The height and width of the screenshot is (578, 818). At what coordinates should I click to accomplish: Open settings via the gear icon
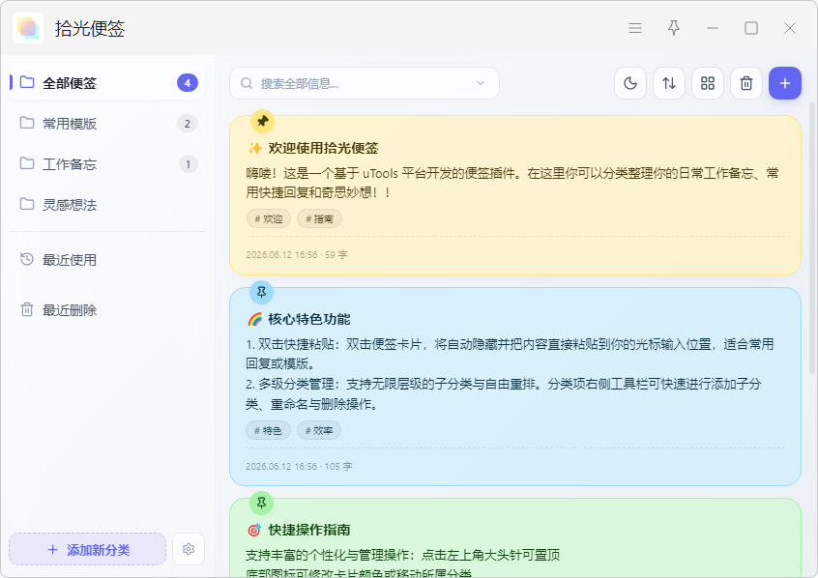coord(189,549)
